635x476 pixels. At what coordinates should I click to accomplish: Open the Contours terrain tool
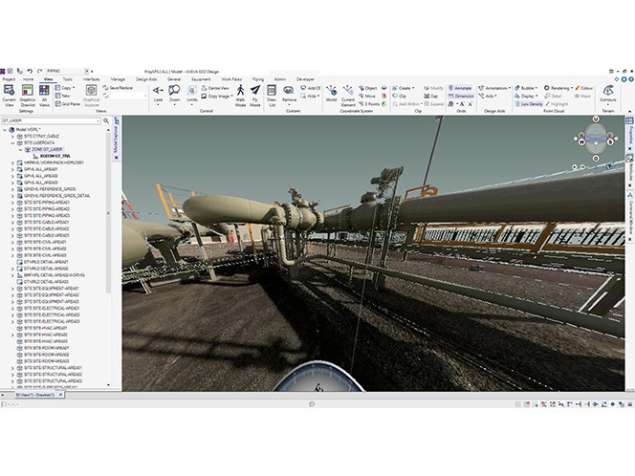click(607, 93)
